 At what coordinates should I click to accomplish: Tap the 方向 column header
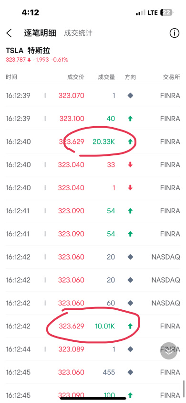click(130, 77)
